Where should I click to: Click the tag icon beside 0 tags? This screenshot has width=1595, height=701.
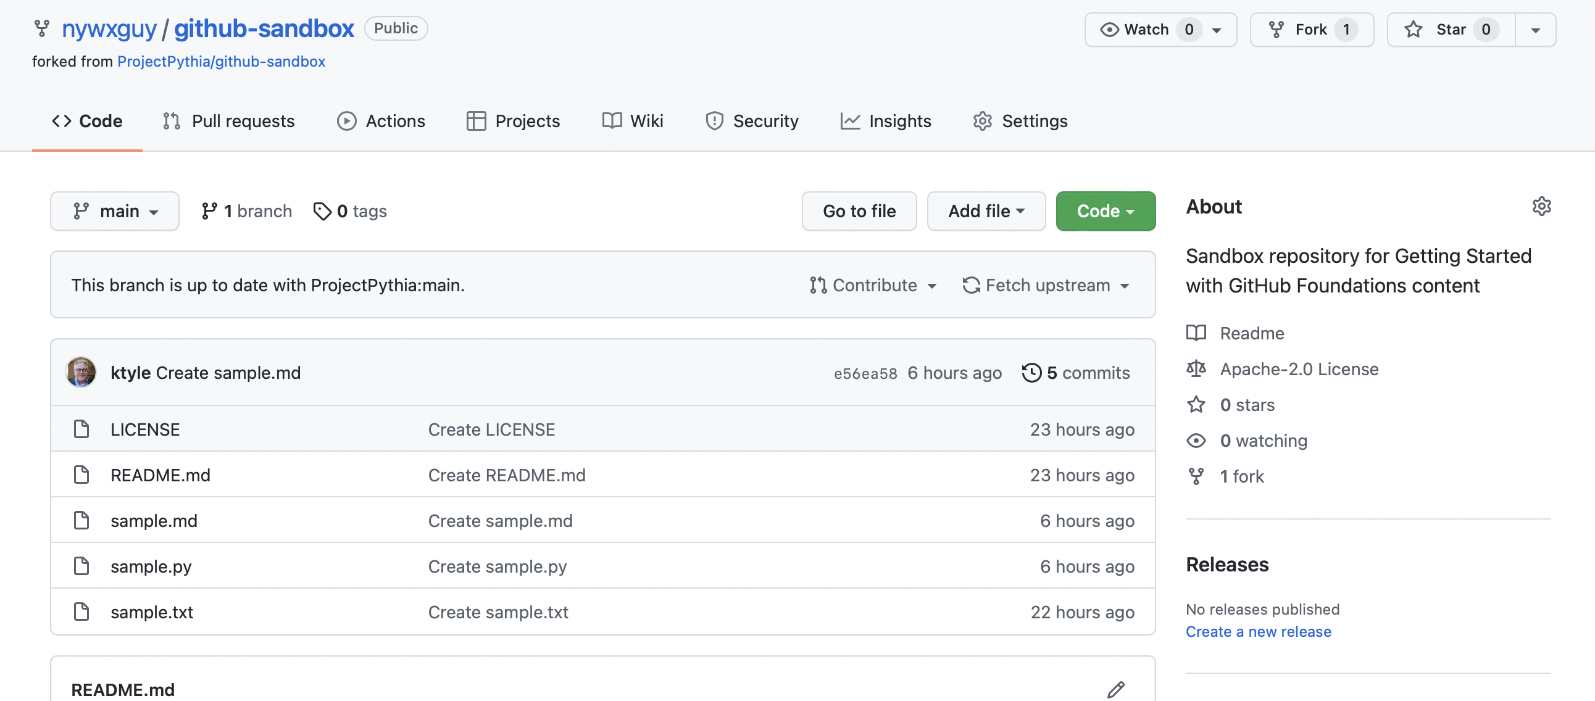click(x=322, y=211)
